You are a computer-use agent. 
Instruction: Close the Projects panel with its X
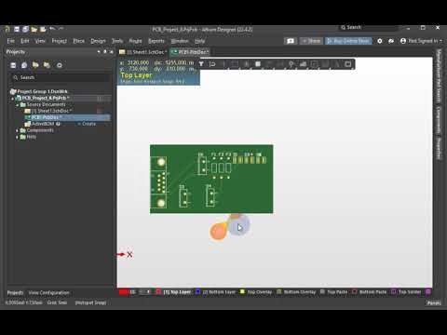click(x=112, y=52)
